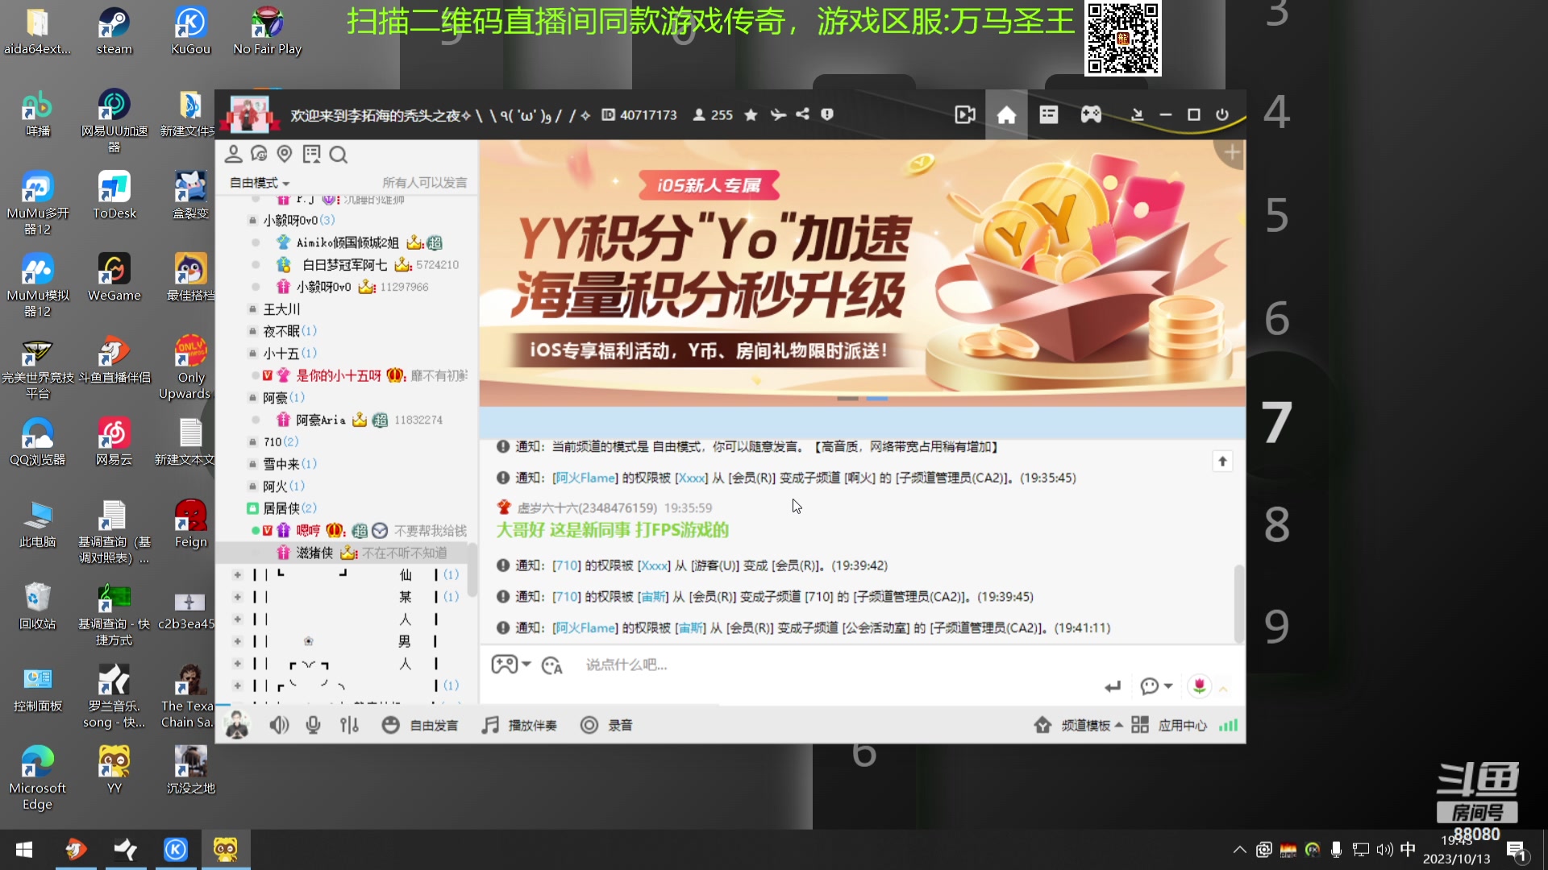Click the 录音 recording icon
Viewport: 1548px width, 870px height.
[x=590, y=724]
